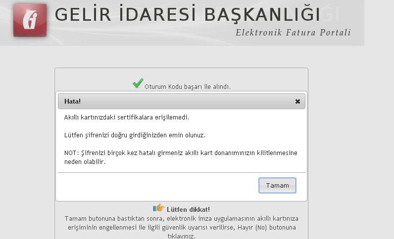Click the NOT: Şifrenizi birçok kez warning
This screenshot has width=394, height=239.
click(181, 153)
